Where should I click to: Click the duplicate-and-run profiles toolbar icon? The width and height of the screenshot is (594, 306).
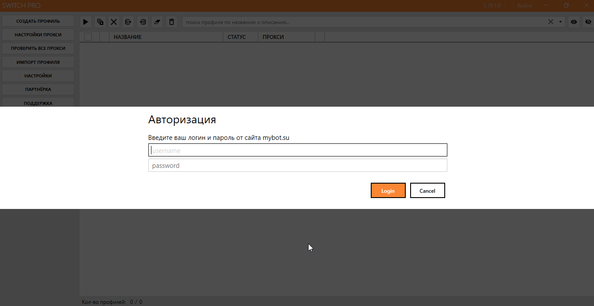point(100,22)
